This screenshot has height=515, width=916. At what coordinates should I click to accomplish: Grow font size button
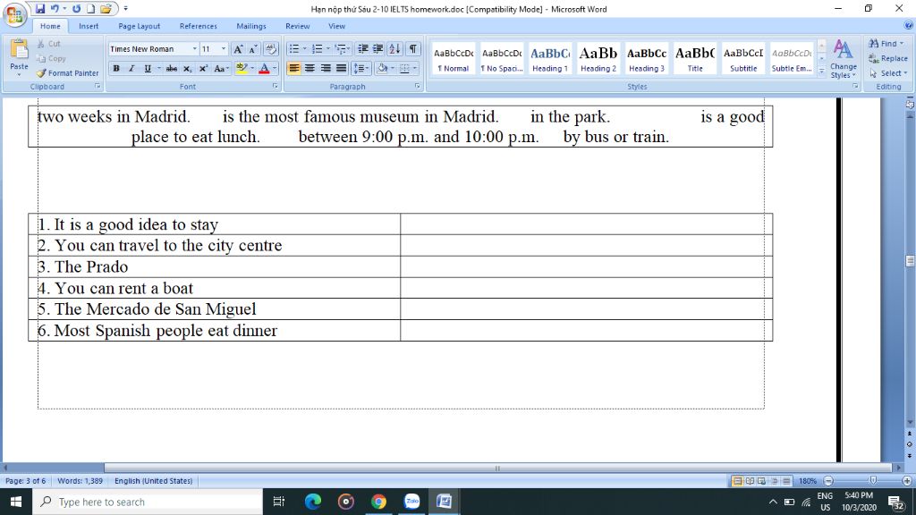click(238, 49)
